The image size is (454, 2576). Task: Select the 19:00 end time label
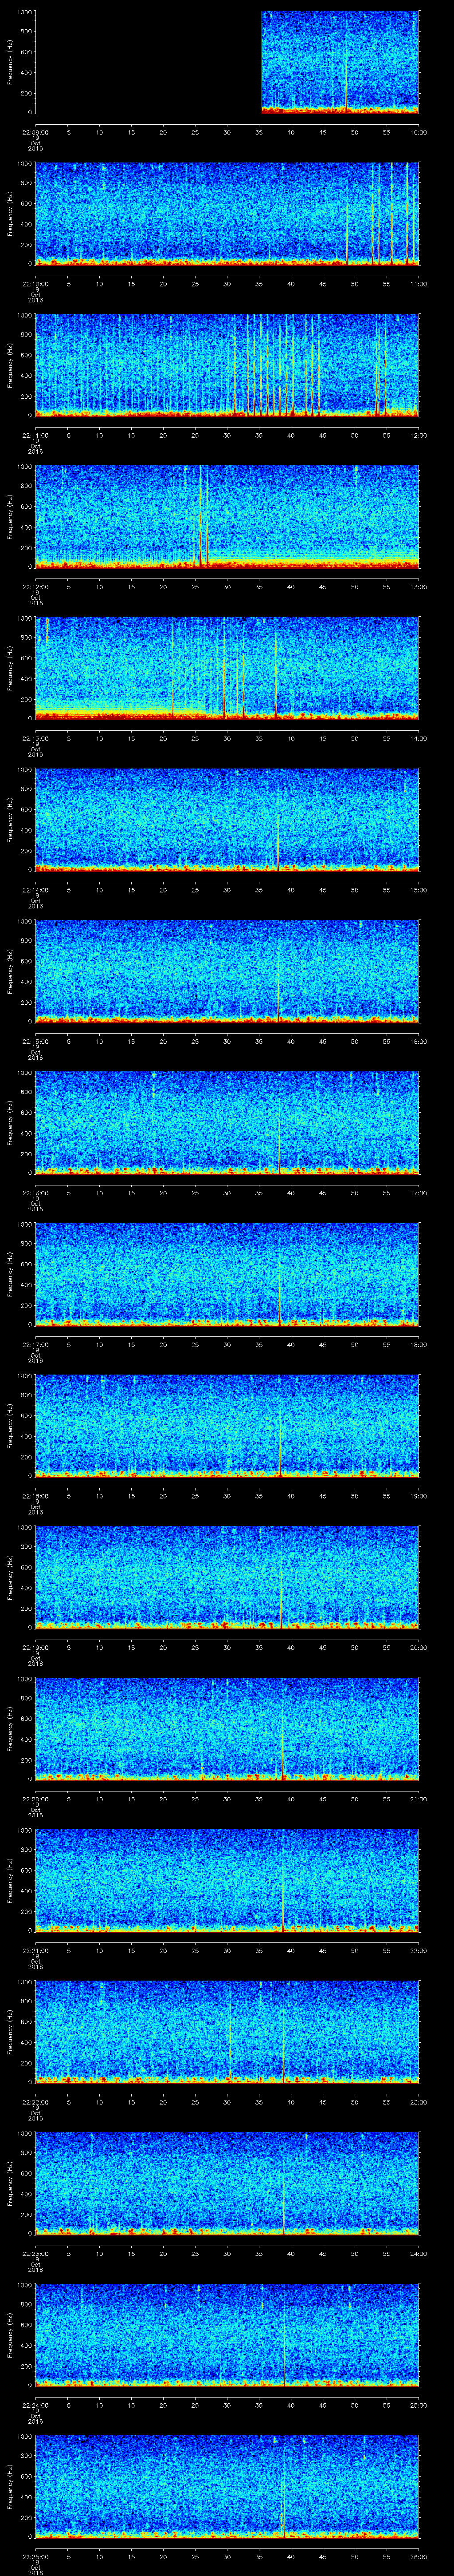419,1496
